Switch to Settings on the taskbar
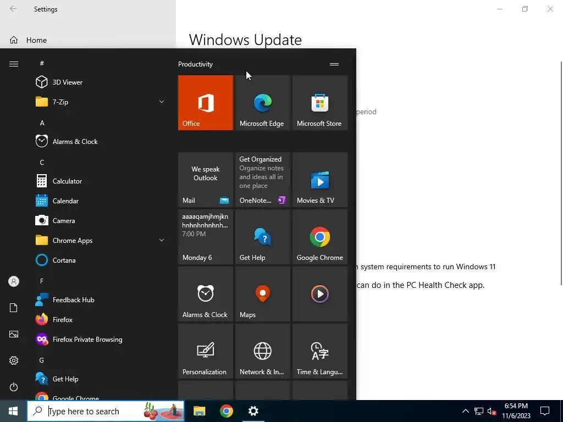 [x=253, y=411]
